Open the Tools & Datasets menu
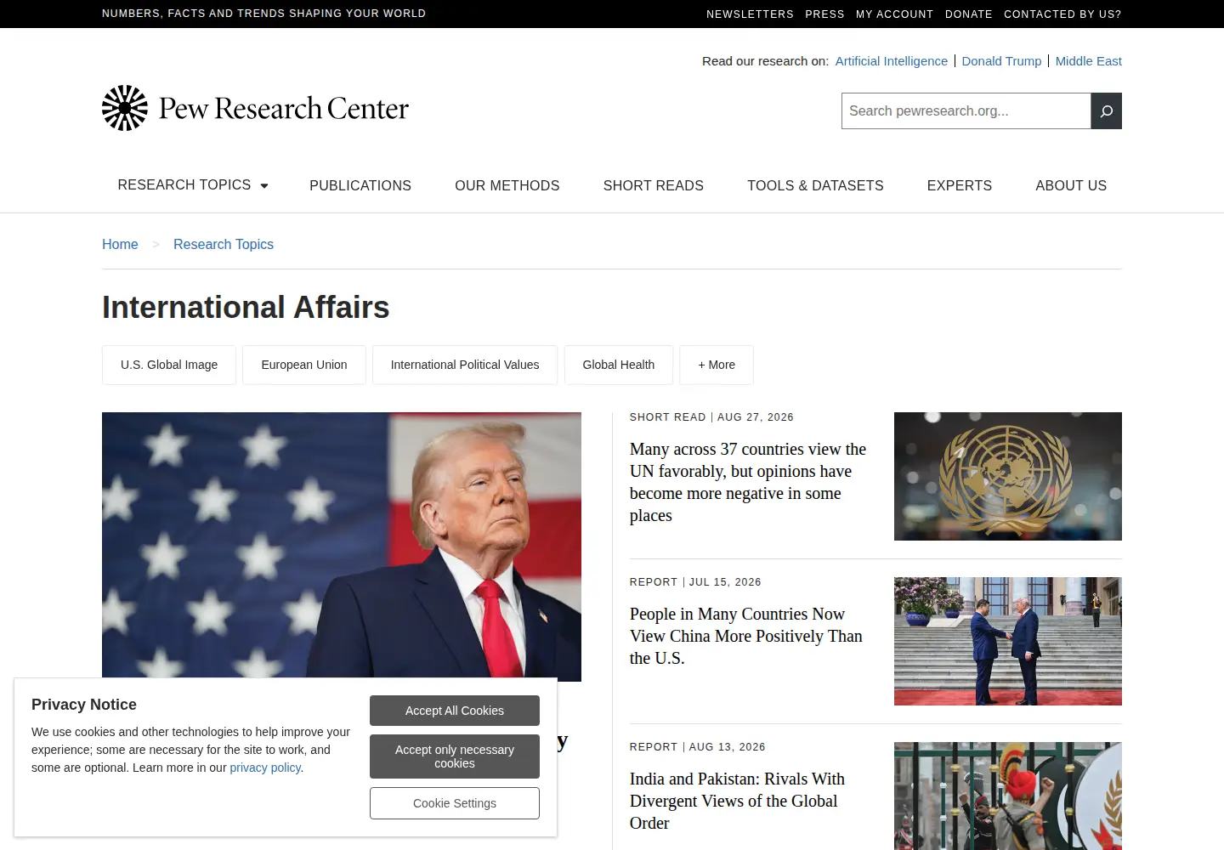 point(815,185)
